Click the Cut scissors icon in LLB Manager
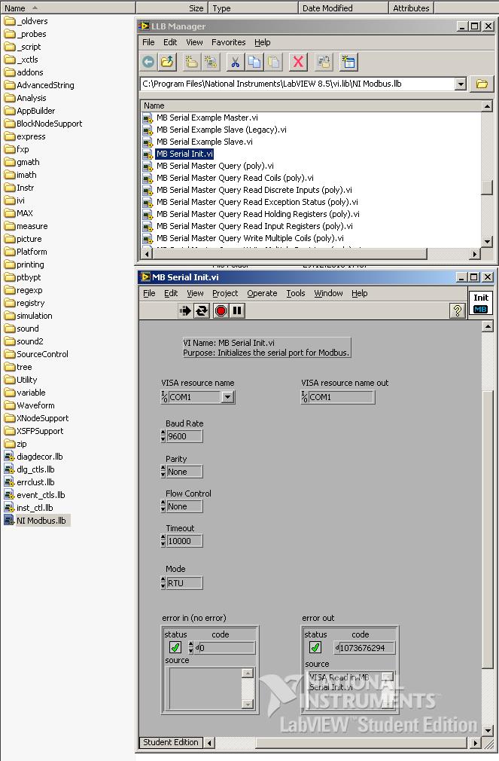499x761 pixels. [234, 63]
